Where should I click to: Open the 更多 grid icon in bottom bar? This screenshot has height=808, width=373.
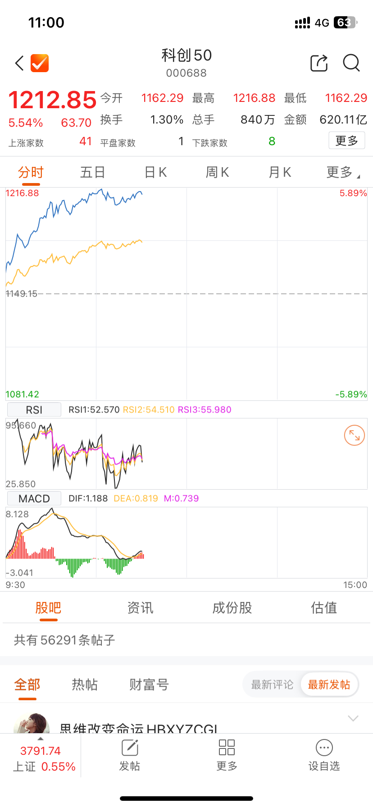click(x=227, y=748)
